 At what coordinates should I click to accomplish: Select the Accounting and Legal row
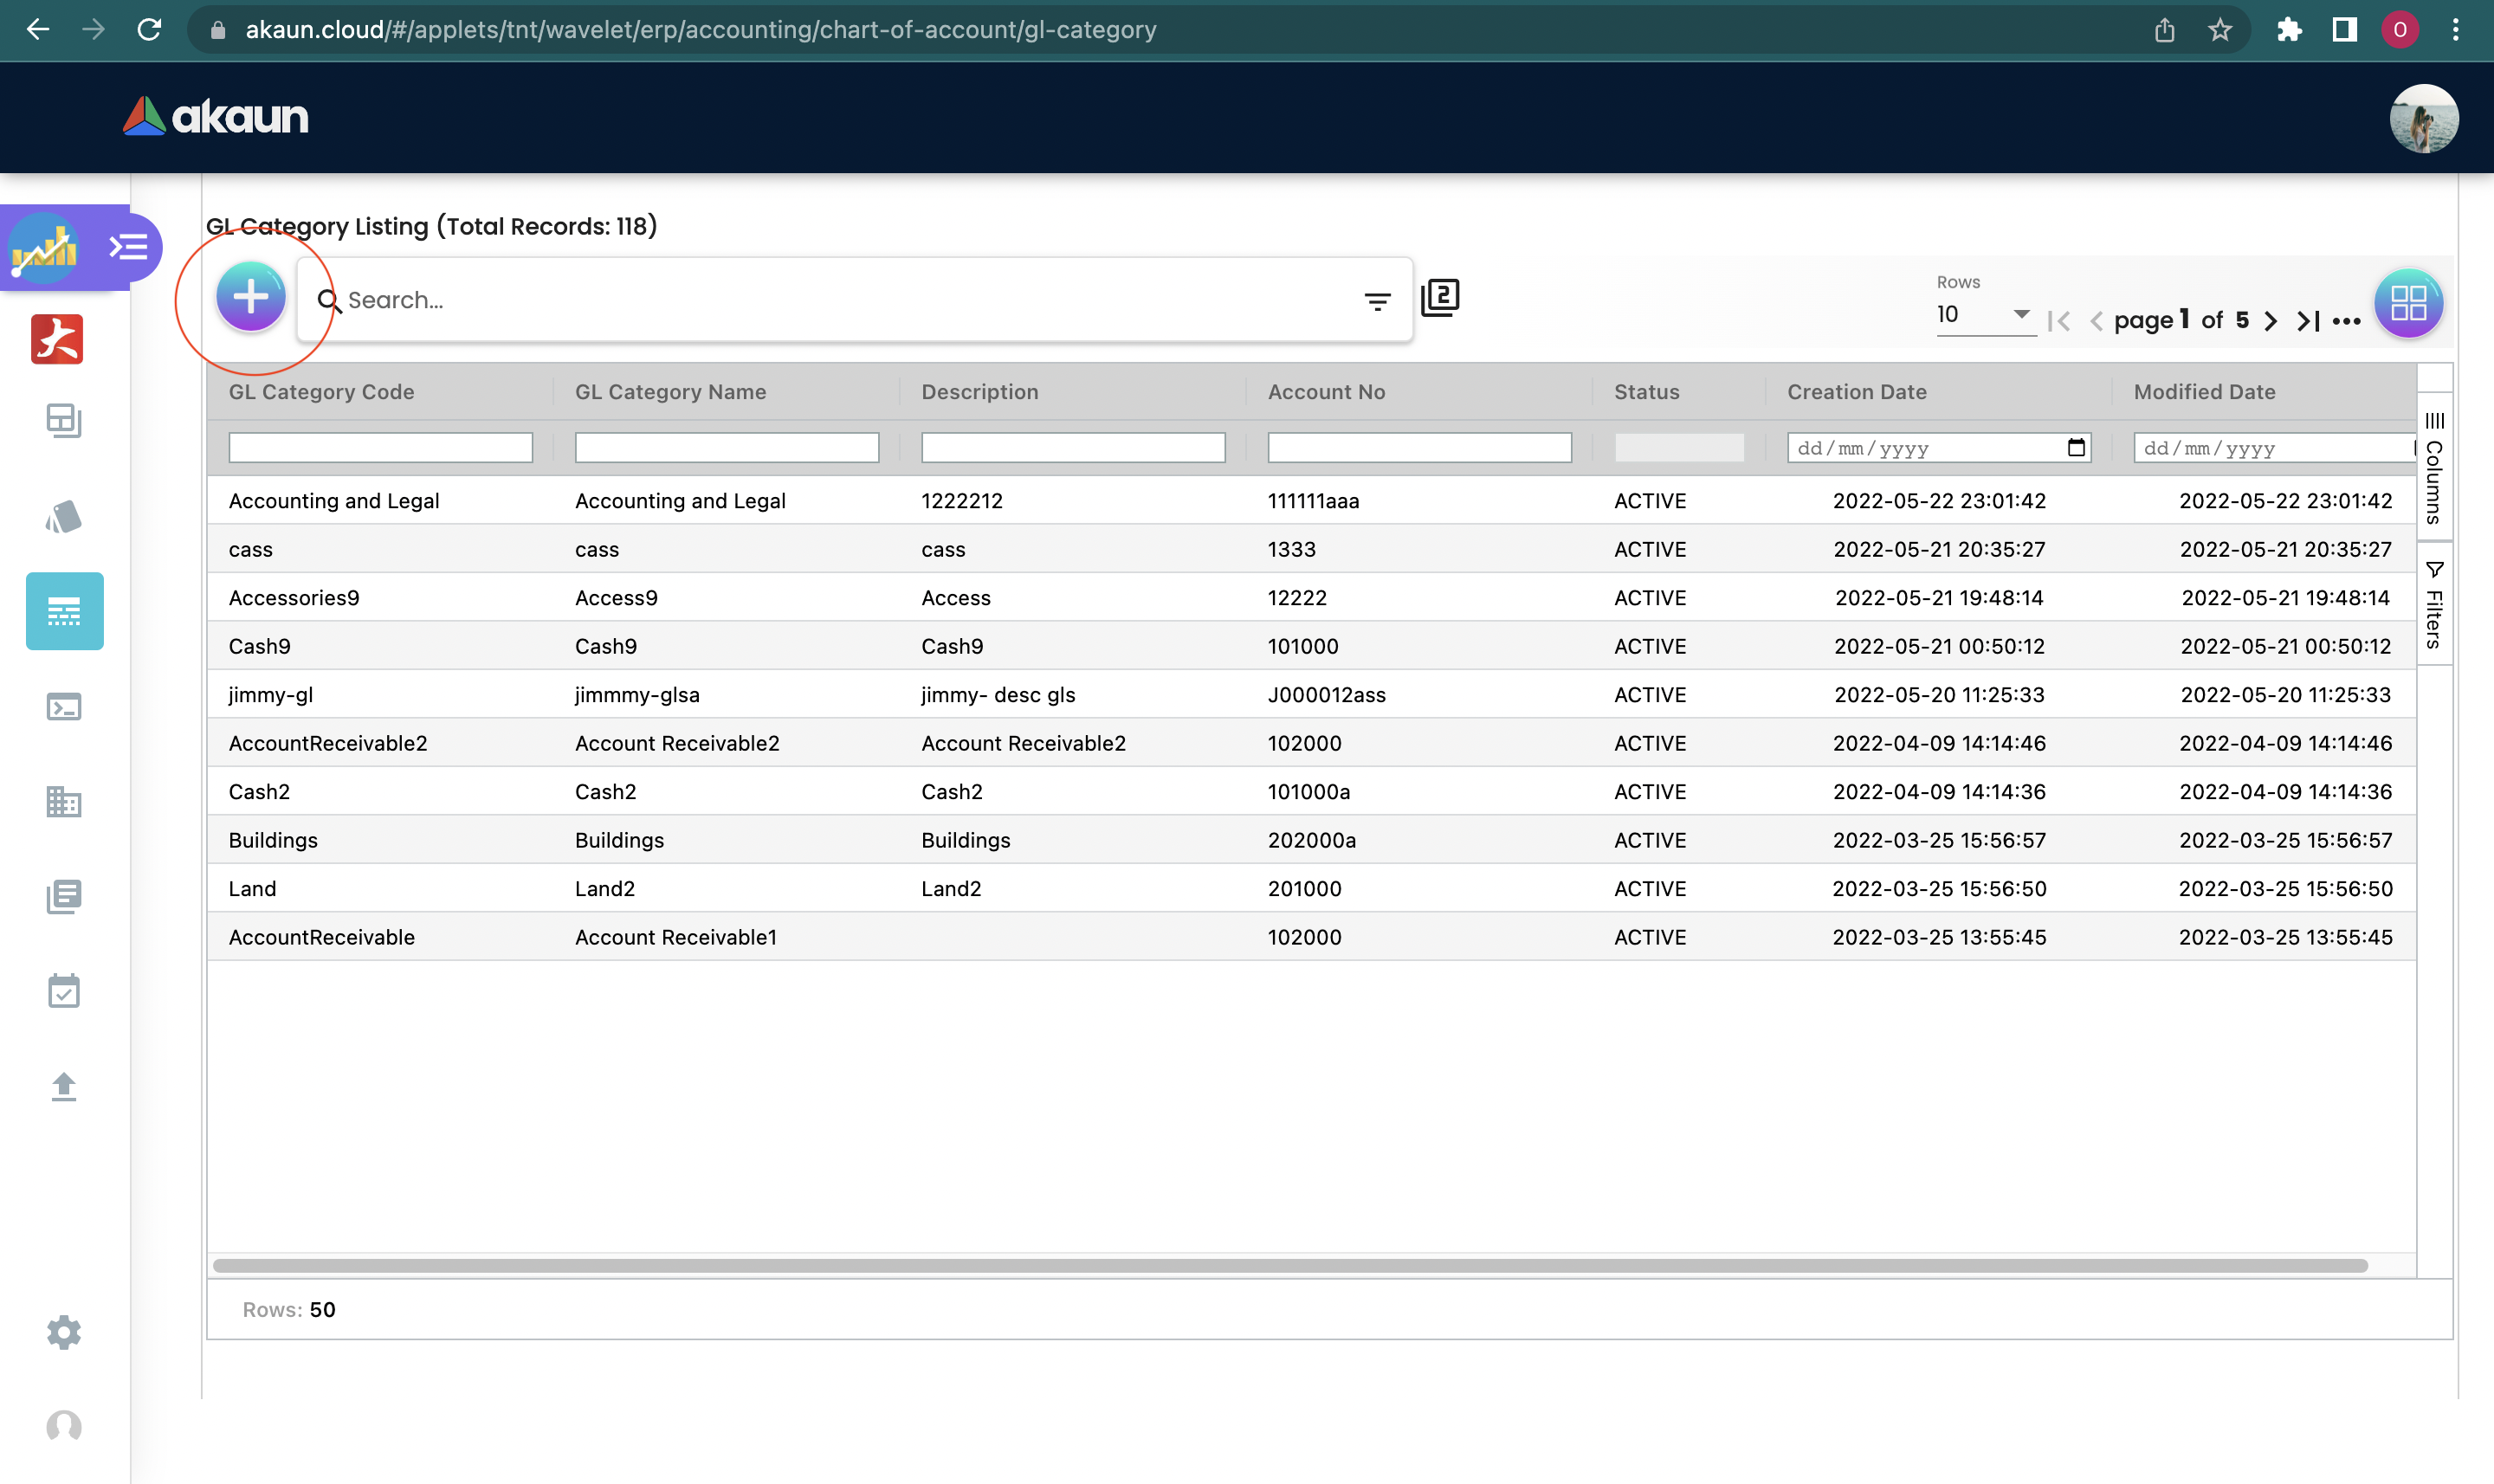[x=334, y=501]
